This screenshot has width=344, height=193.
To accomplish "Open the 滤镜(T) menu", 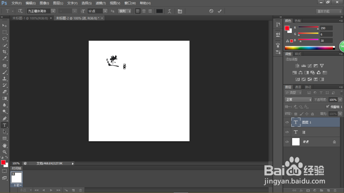I will (x=100, y=3).
